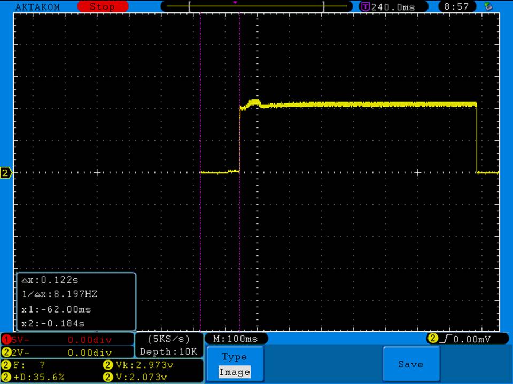Click the yellow channel 2 badge beside 2V-
Image resolution: width=513 pixels, height=384 pixels.
[x=6, y=353]
